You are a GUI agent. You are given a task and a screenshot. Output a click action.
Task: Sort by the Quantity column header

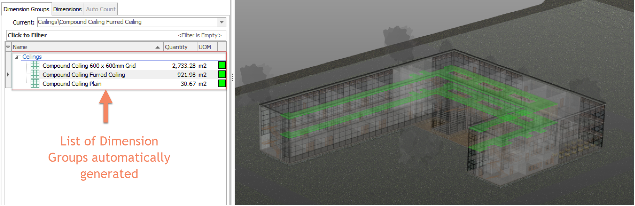[180, 47]
